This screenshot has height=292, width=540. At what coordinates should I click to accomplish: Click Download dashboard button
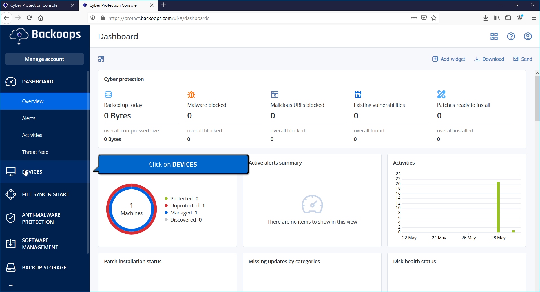pyautogui.click(x=489, y=59)
